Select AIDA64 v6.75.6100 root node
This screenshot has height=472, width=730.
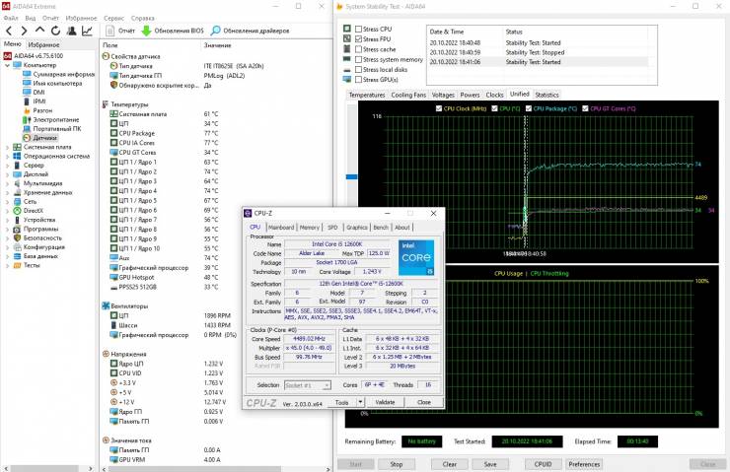pyautogui.click(x=34, y=56)
